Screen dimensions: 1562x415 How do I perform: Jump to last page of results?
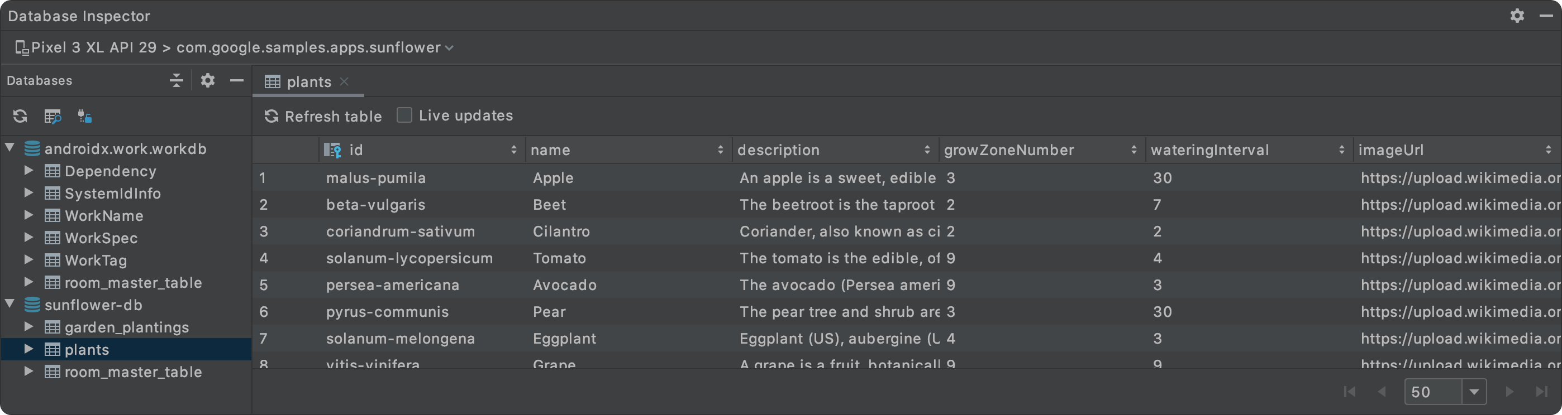(1541, 392)
